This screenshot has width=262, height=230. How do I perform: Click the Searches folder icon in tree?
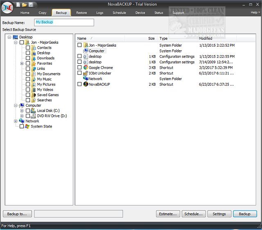[34, 100]
